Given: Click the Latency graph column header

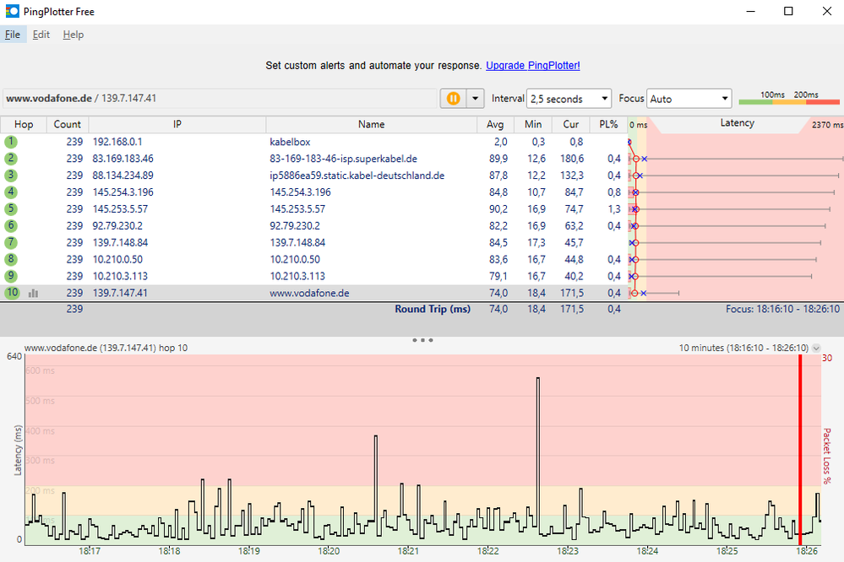Looking at the screenshot, I should click(x=737, y=123).
